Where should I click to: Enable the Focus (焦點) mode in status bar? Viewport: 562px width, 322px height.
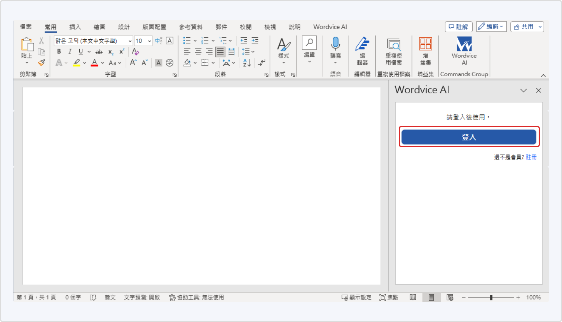389,297
